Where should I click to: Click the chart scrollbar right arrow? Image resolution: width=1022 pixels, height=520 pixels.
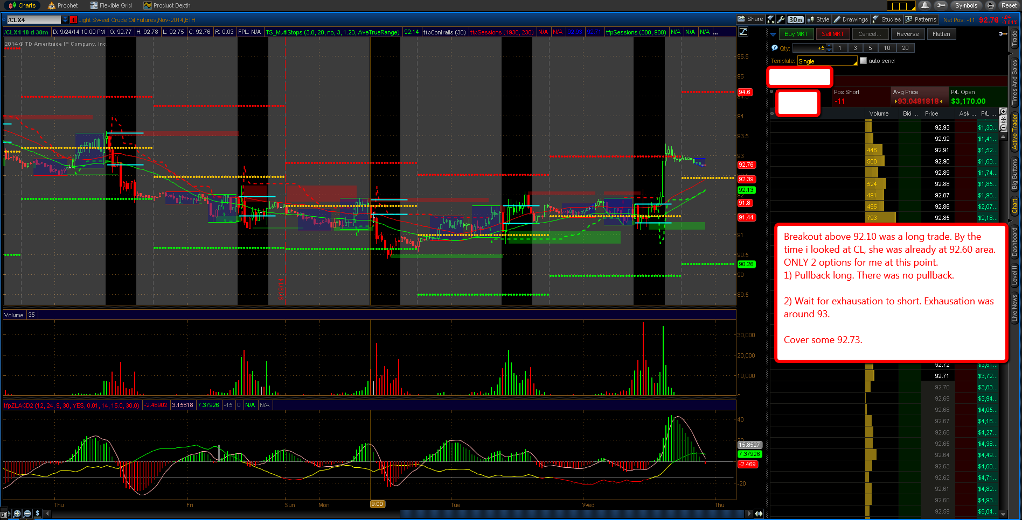point(749,514)
